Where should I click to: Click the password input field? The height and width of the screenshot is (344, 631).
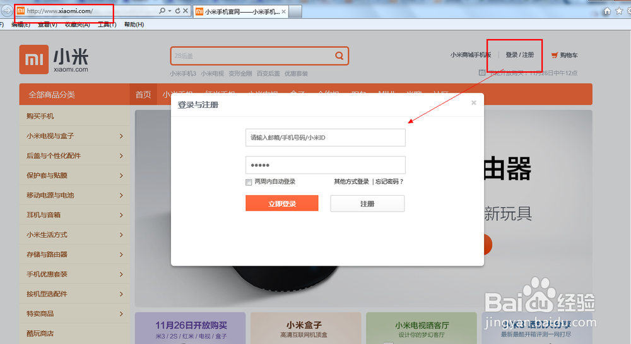click(325, 165)
